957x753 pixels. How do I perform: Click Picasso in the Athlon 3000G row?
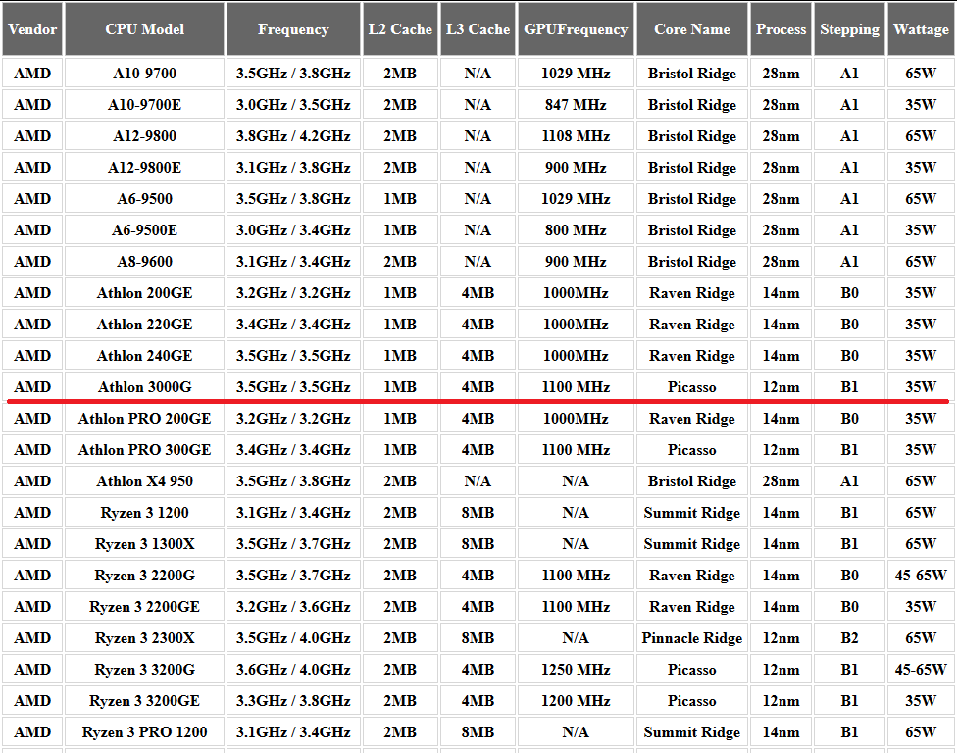point(692,387)
